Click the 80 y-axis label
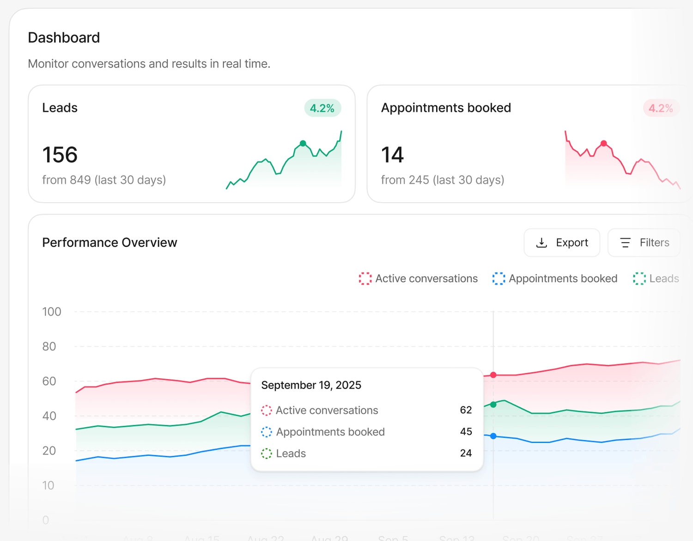 [x=49, y=346]
